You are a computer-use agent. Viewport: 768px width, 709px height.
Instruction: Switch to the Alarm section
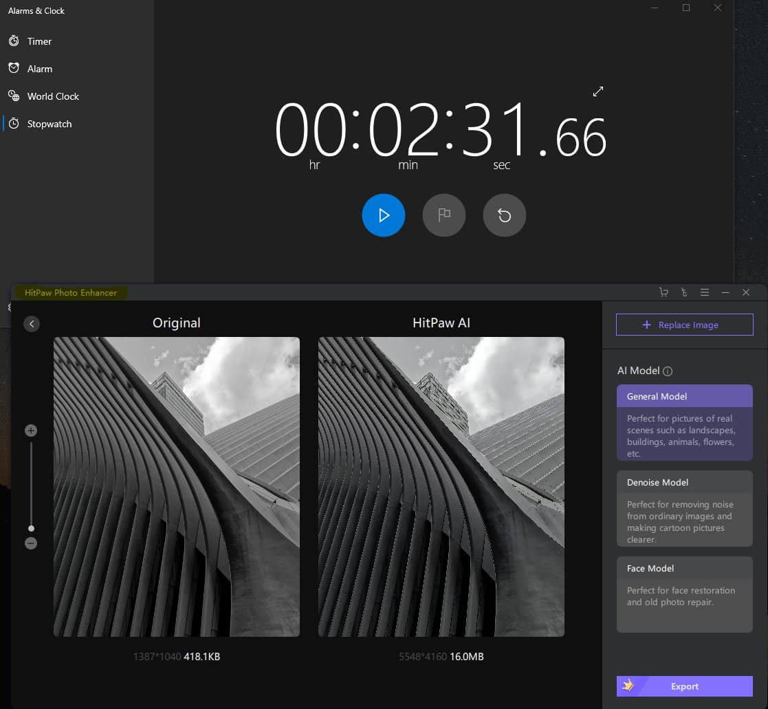tap(39, 69)
